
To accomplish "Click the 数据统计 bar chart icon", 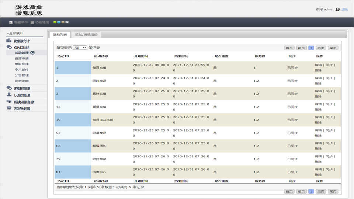I will (9, 41).
